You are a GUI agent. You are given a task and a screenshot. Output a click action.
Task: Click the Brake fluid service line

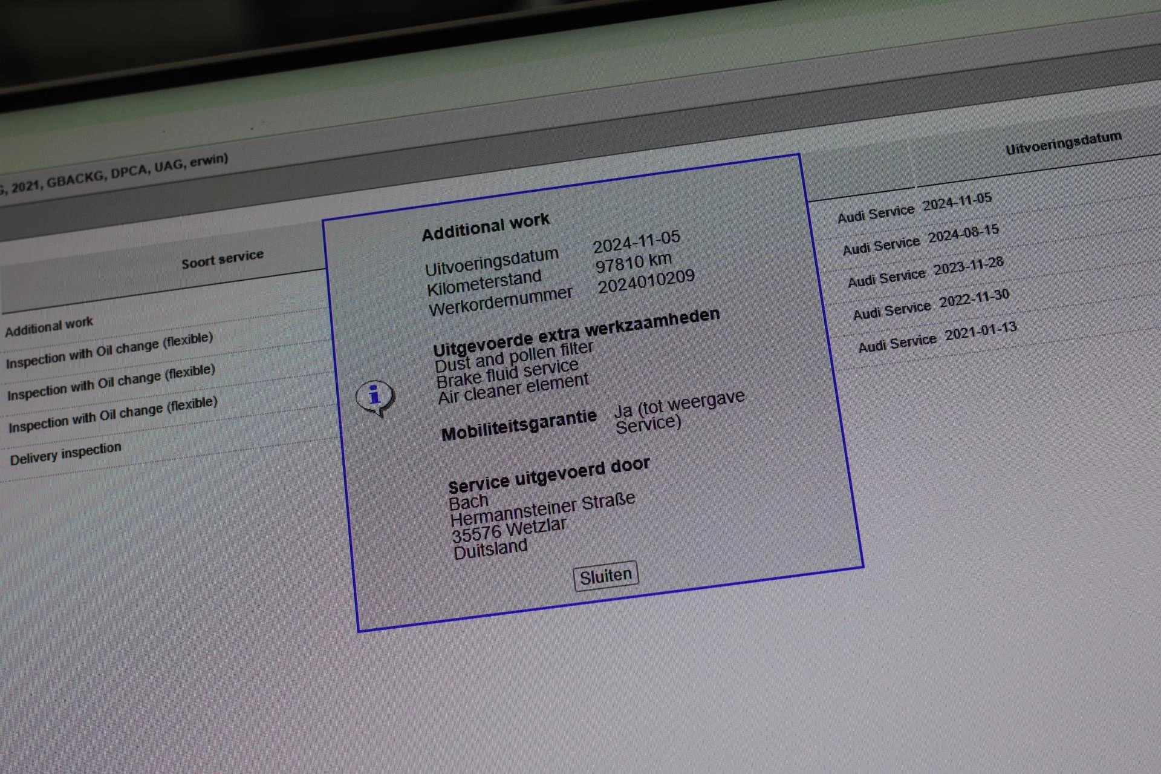[507, 374]
